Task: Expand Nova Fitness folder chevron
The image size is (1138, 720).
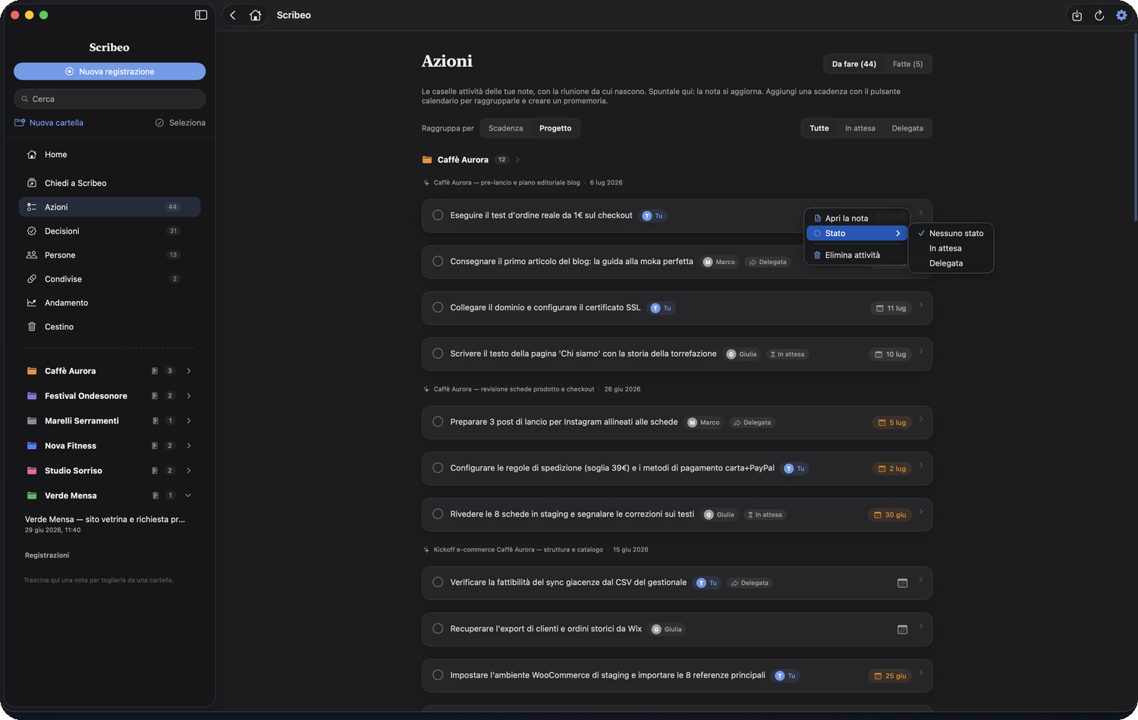Action: [188, 446]
